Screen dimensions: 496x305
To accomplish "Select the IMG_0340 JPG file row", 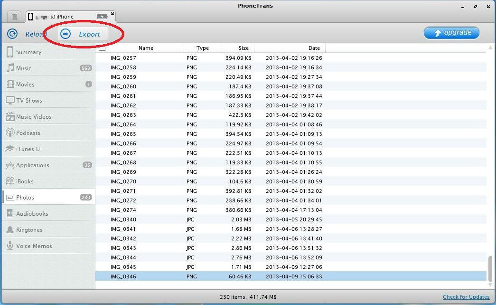I will 190,219.
